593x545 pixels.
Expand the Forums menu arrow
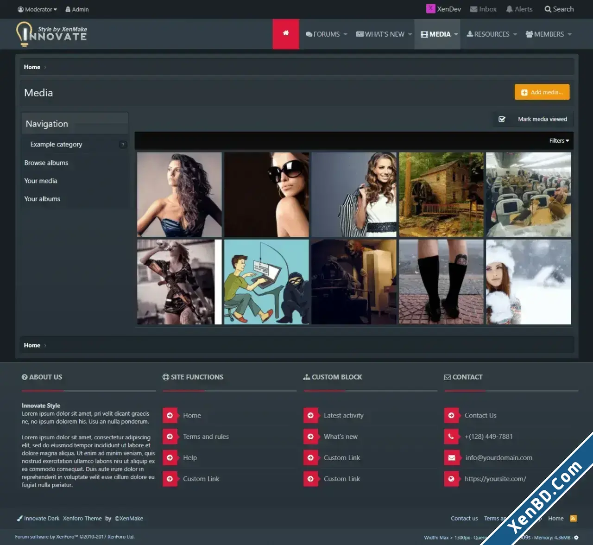click(346, 34)
